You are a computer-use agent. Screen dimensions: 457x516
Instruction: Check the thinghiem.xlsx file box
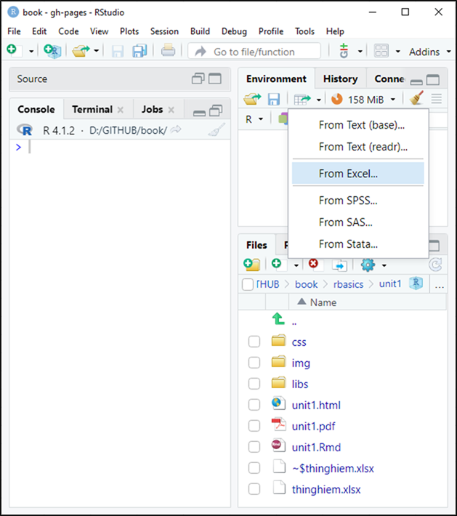[254, 489]
